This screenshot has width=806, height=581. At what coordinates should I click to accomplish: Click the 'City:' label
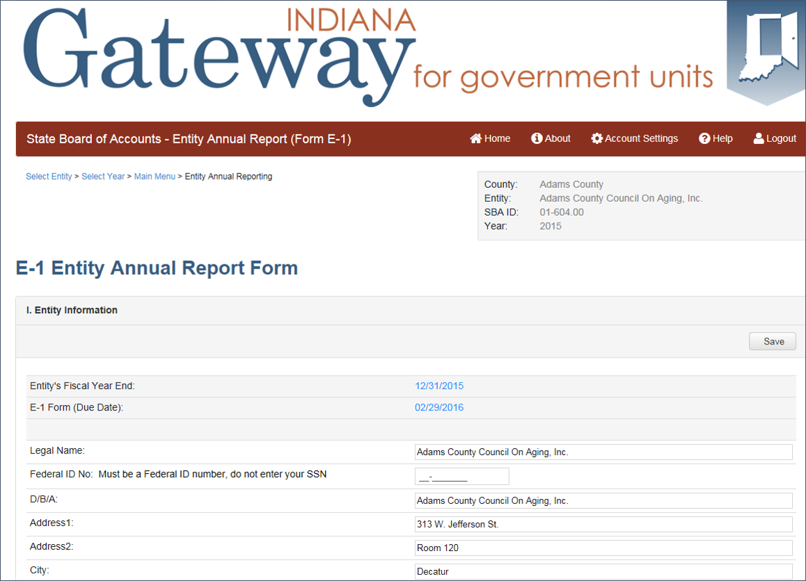tap(39, 570)
